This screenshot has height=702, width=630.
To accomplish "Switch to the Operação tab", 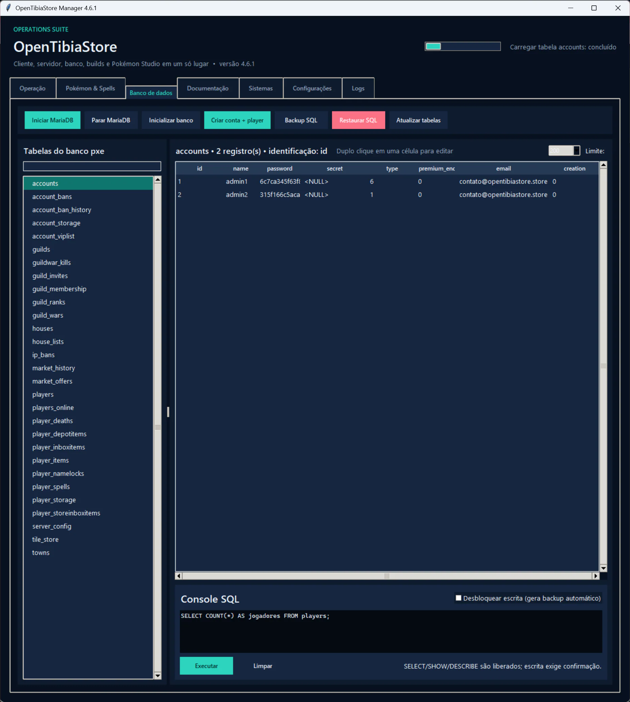I will pos(32,88).
